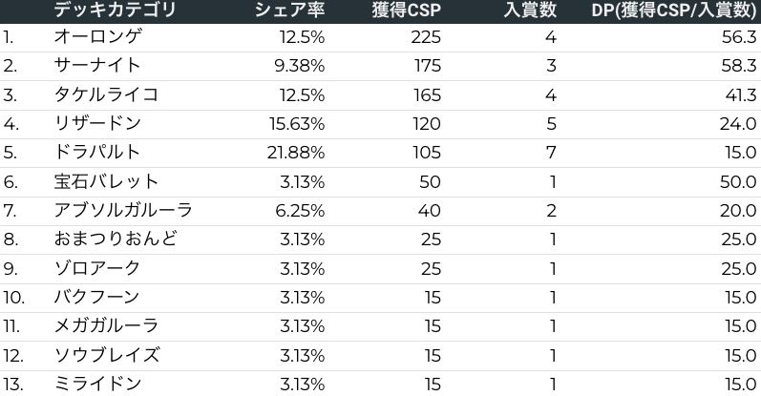Sort by DP(獲得CSP/入賞数) header
This screenshot has width=761, height=396.
point(674,11)
